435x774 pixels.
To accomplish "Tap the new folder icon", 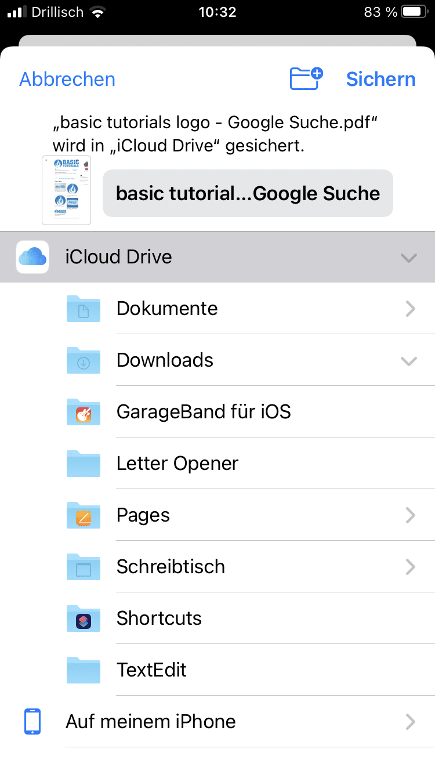I will click(306, 78).
